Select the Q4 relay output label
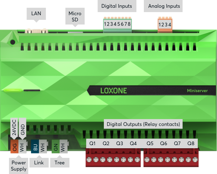 (x=133, y=143)
